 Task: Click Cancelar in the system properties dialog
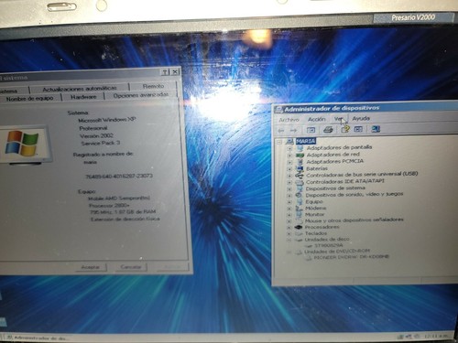131,267
